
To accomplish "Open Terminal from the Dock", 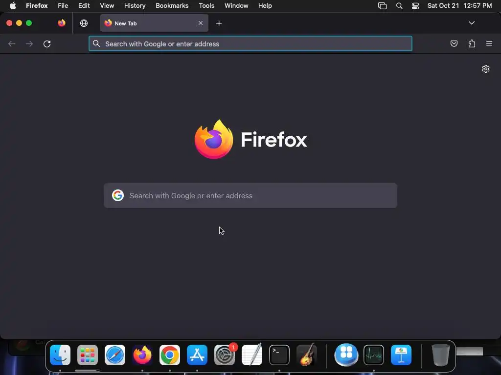I will (279, 355).
